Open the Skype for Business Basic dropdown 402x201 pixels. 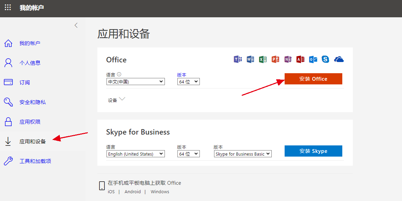243,154
